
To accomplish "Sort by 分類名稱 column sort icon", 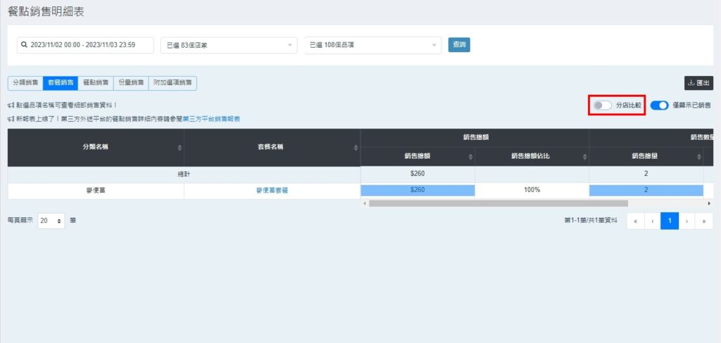I will (x=180, y=148).
